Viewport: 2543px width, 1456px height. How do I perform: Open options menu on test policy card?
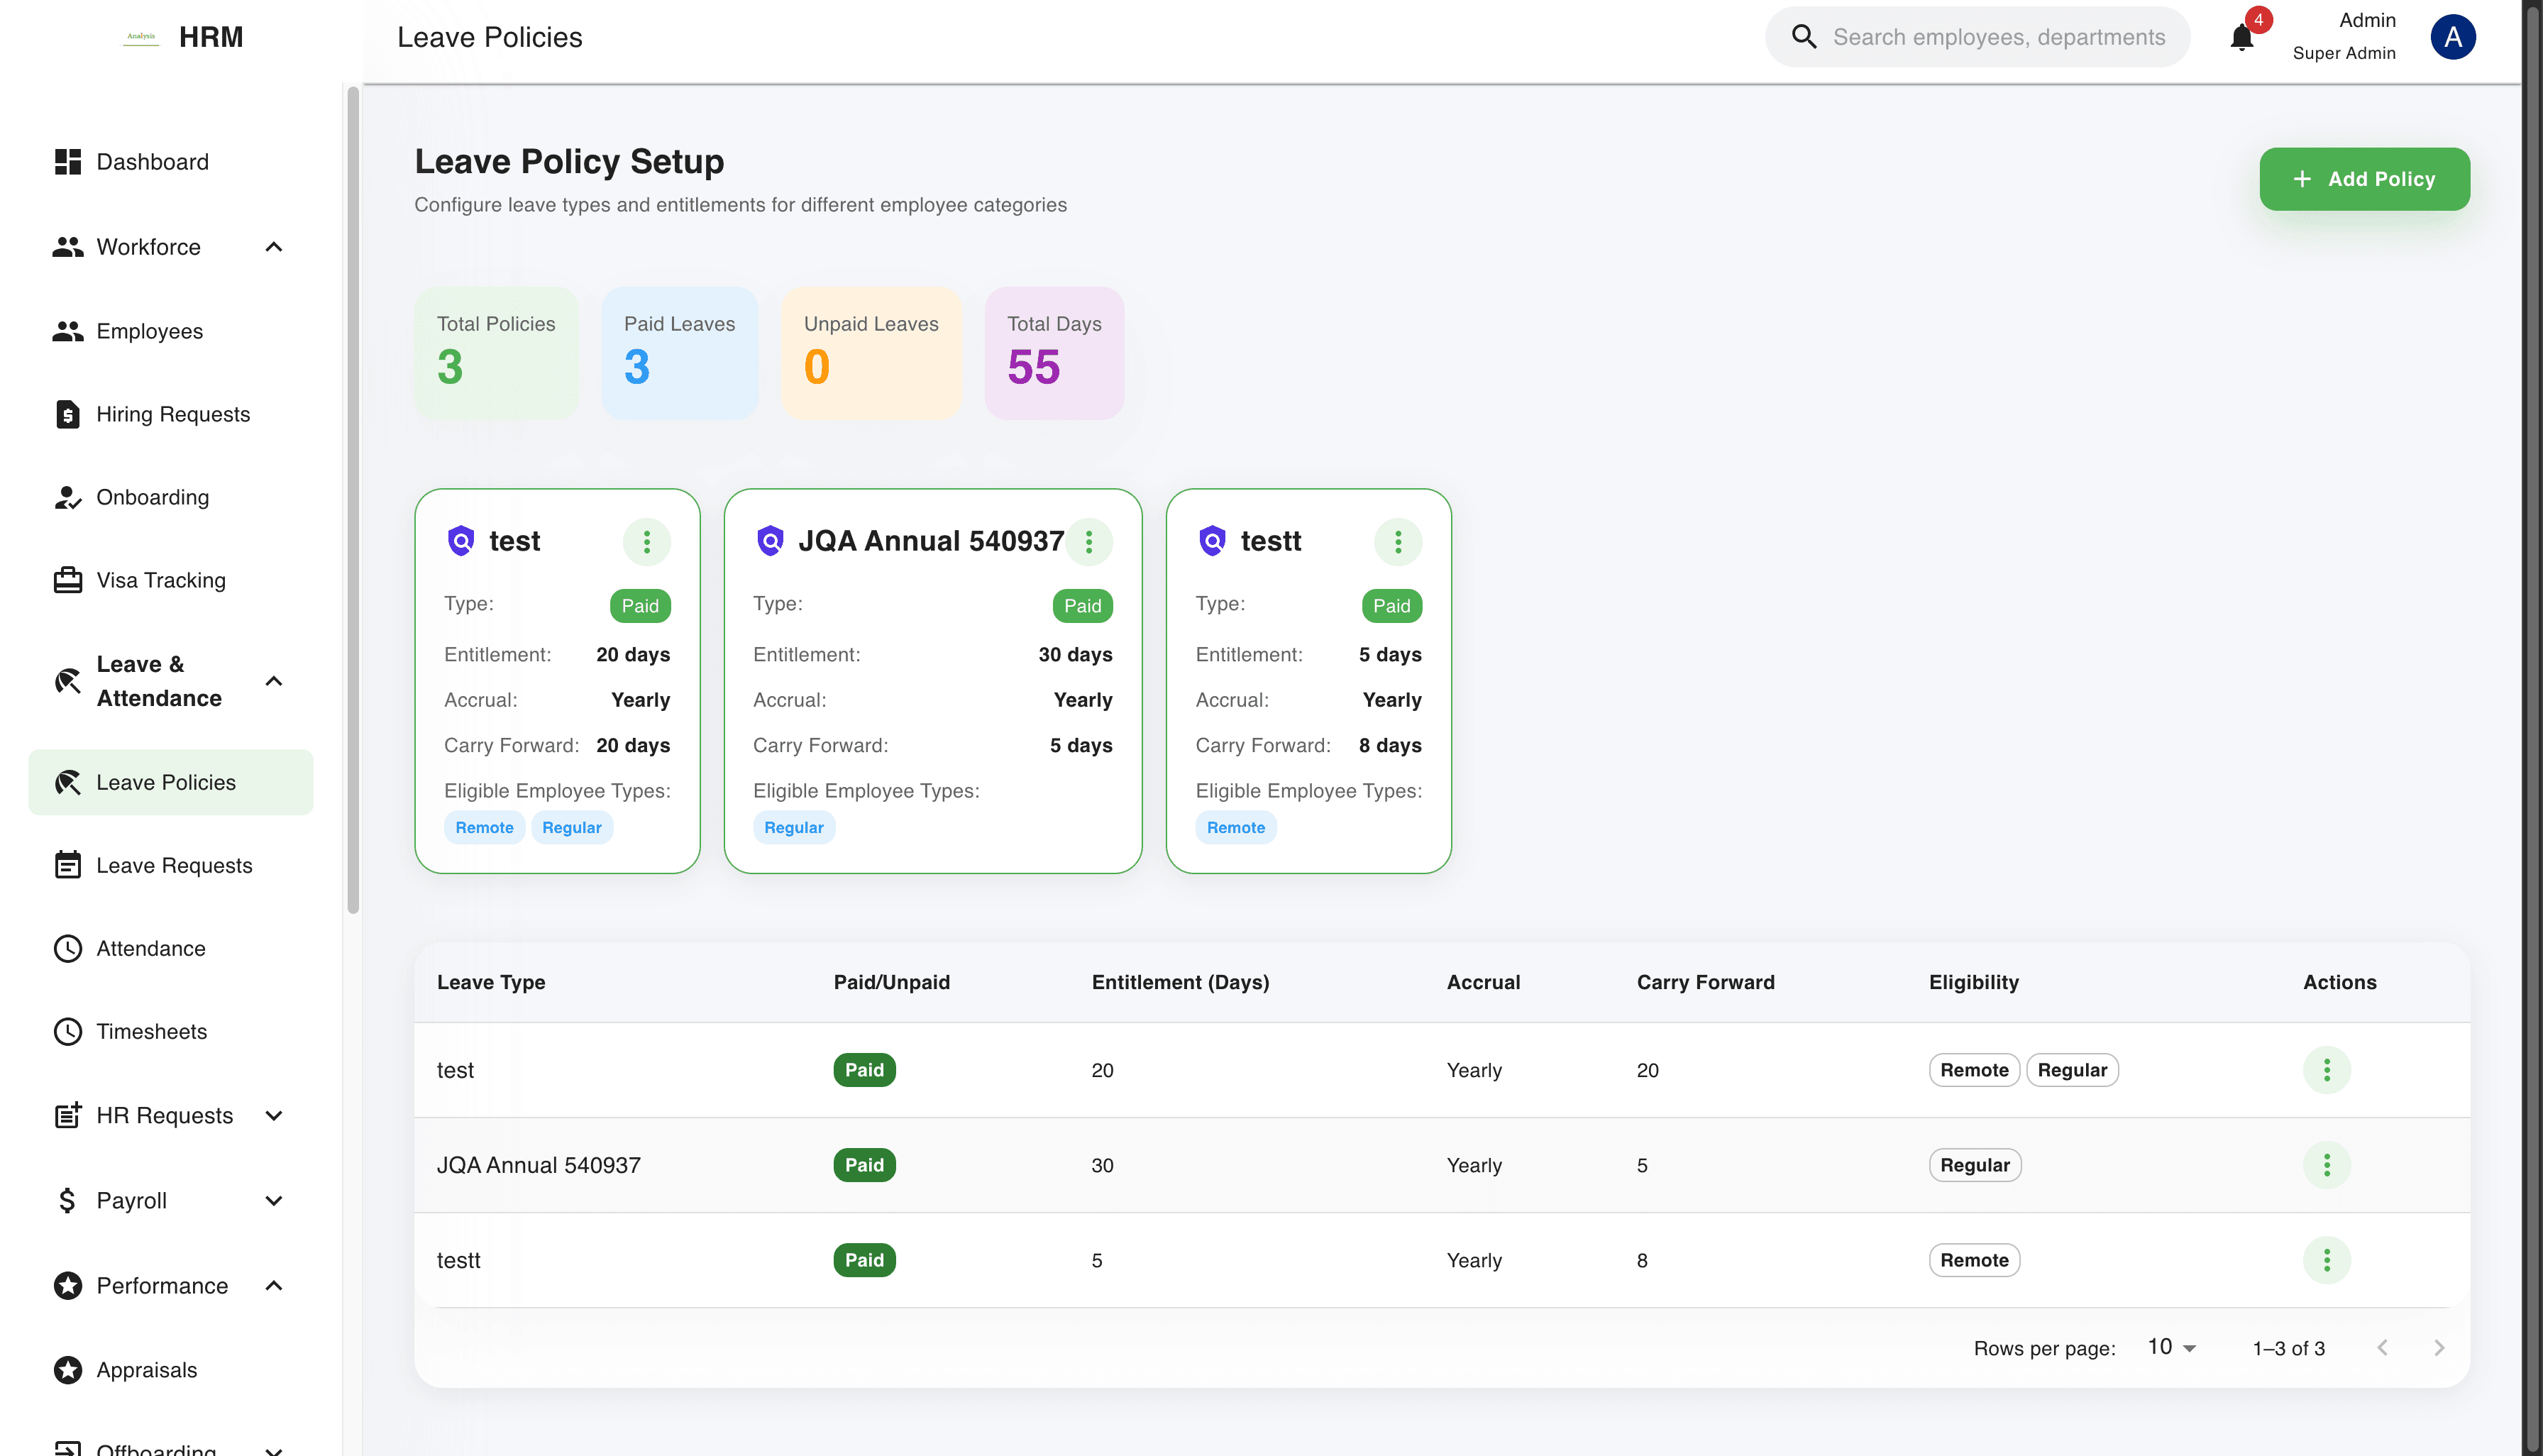(x=646, y=542)
